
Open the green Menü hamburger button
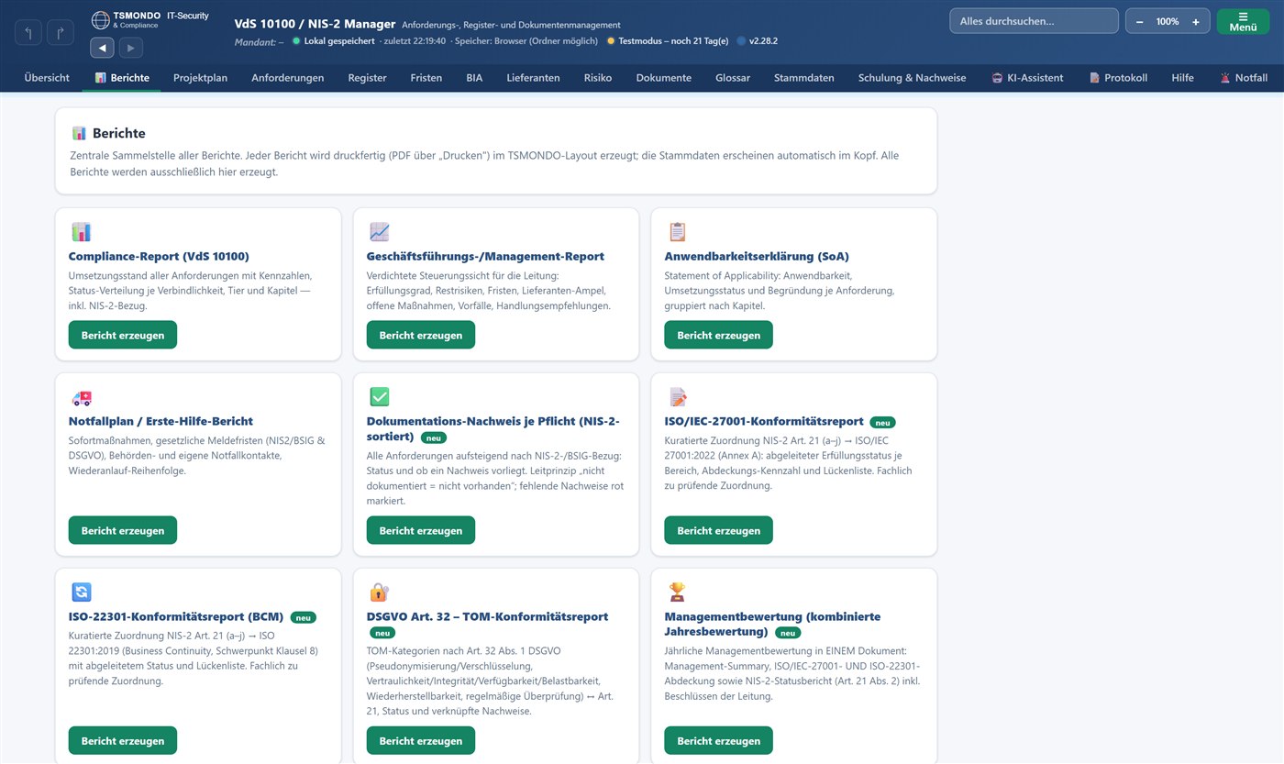click(1243, 21)
